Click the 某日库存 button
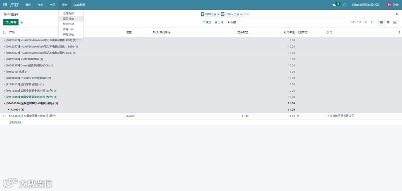Screen dimensions: 402x191 [11, 22]
